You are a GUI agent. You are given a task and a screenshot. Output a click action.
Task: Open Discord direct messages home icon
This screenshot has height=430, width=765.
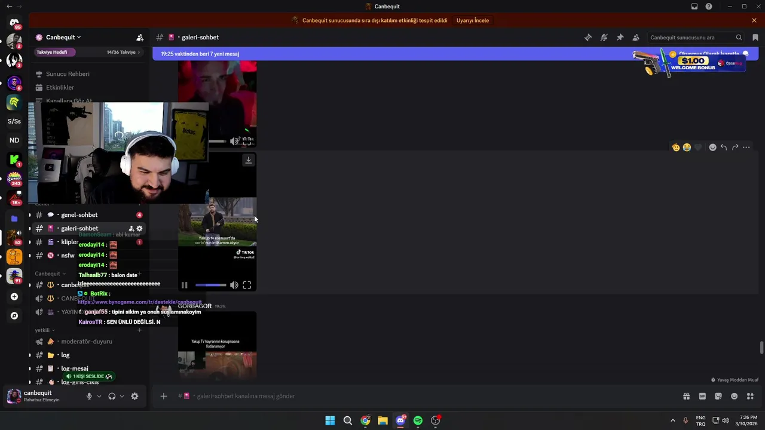[x=14, y=23]
